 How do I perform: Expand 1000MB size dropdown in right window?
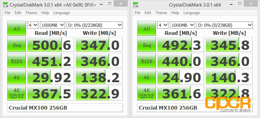click(182, 25)
